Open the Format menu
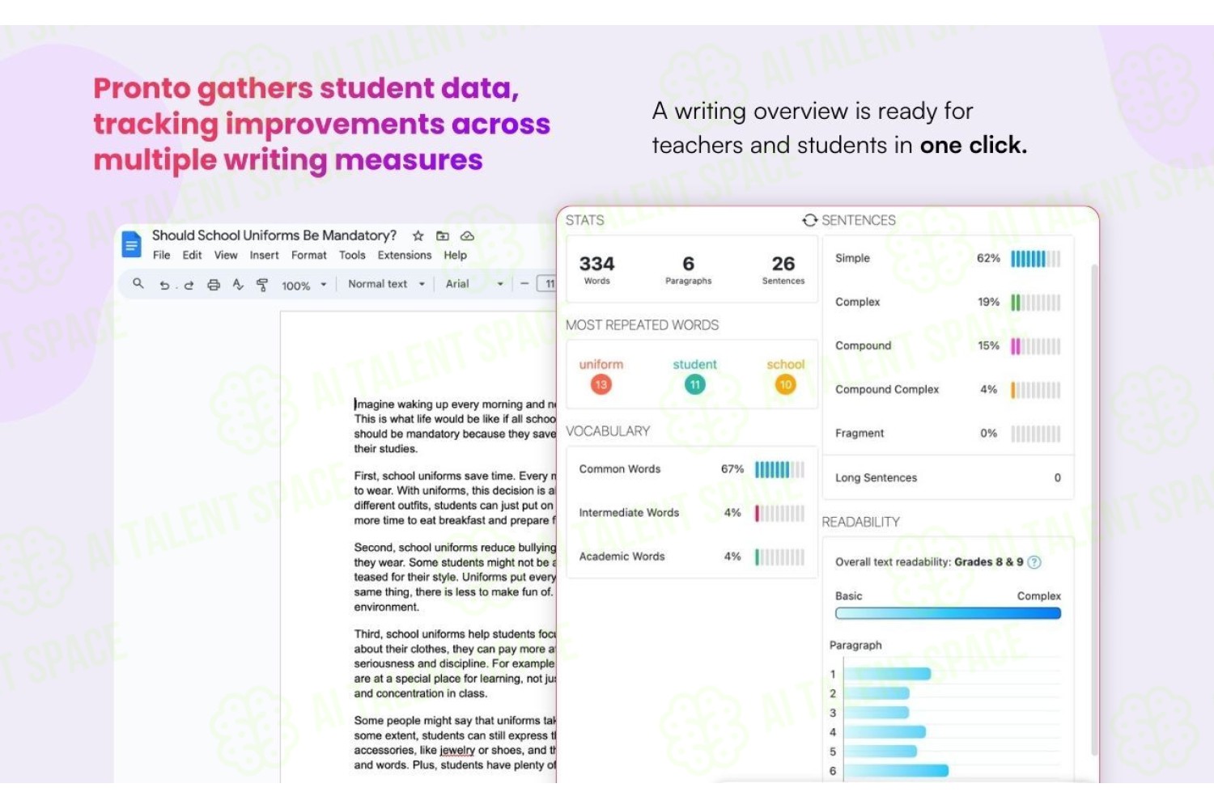This screenshot has width=1214, height=809. 309,255
